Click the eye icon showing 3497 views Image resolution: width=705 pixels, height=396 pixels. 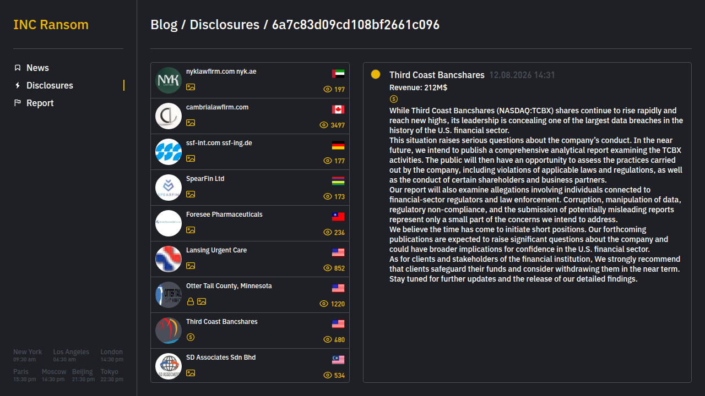tap(324, 125)
